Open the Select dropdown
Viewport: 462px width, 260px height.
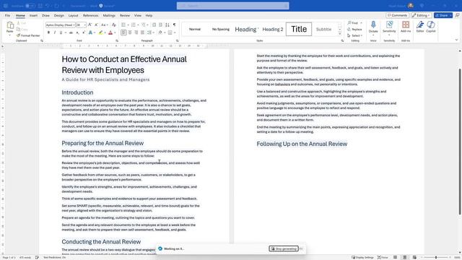point(354,35)
